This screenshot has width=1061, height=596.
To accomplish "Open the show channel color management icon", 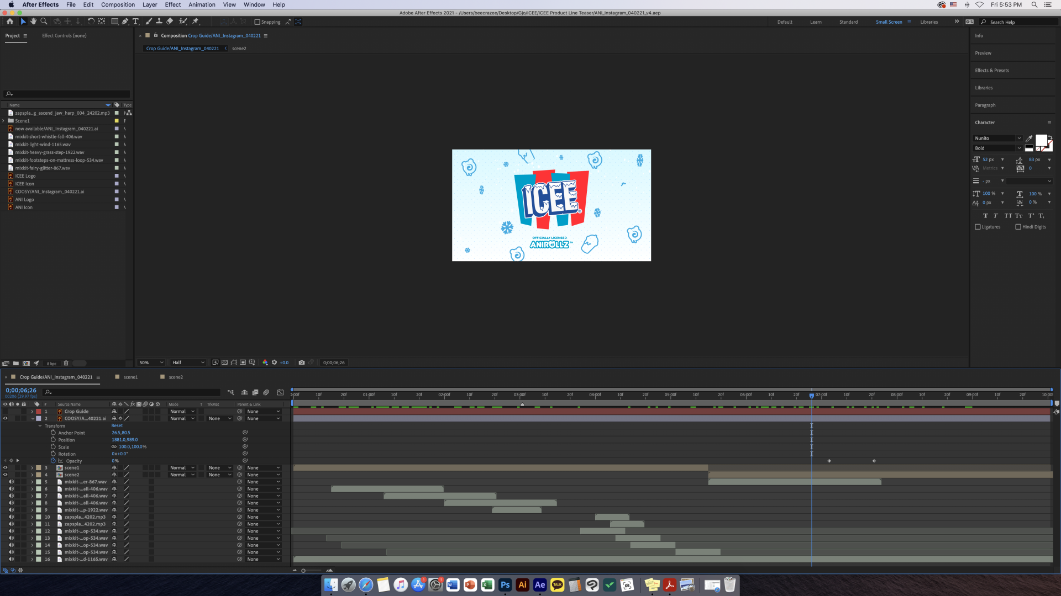I will point(265,363).
